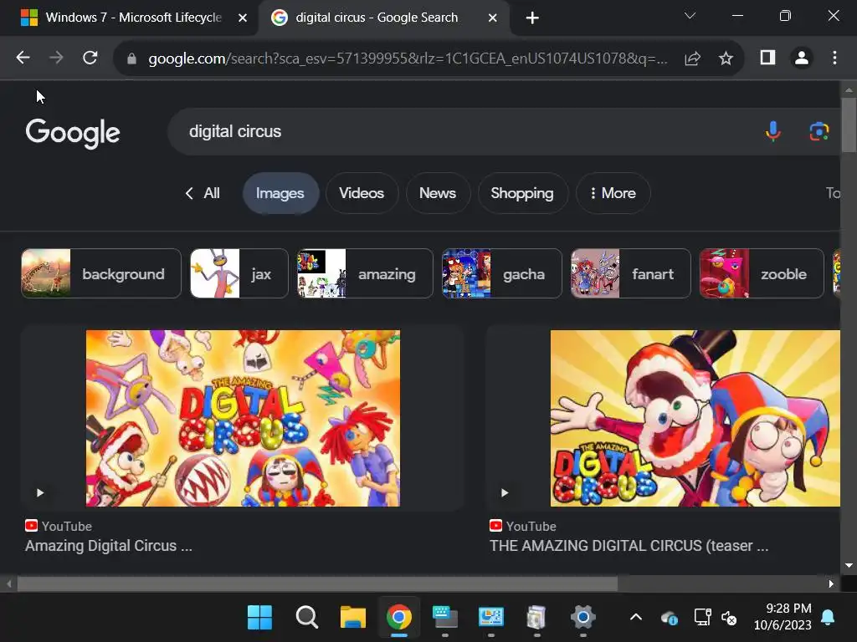Open the Chrome profile menu
Image resolution: width=857 pixels, height=642 pixels.
tap(801, 58)
